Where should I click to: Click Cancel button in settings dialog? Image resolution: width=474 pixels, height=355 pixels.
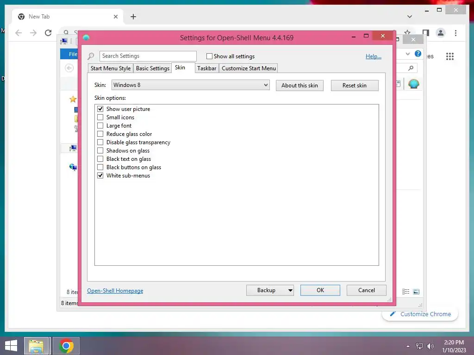coord(367,290)
